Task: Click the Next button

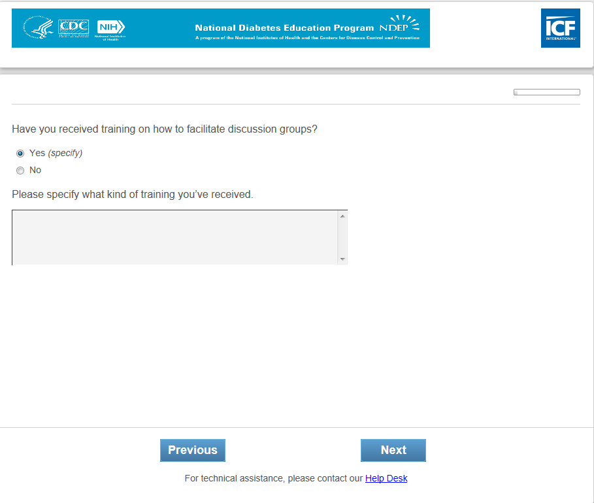Action: 393,450
